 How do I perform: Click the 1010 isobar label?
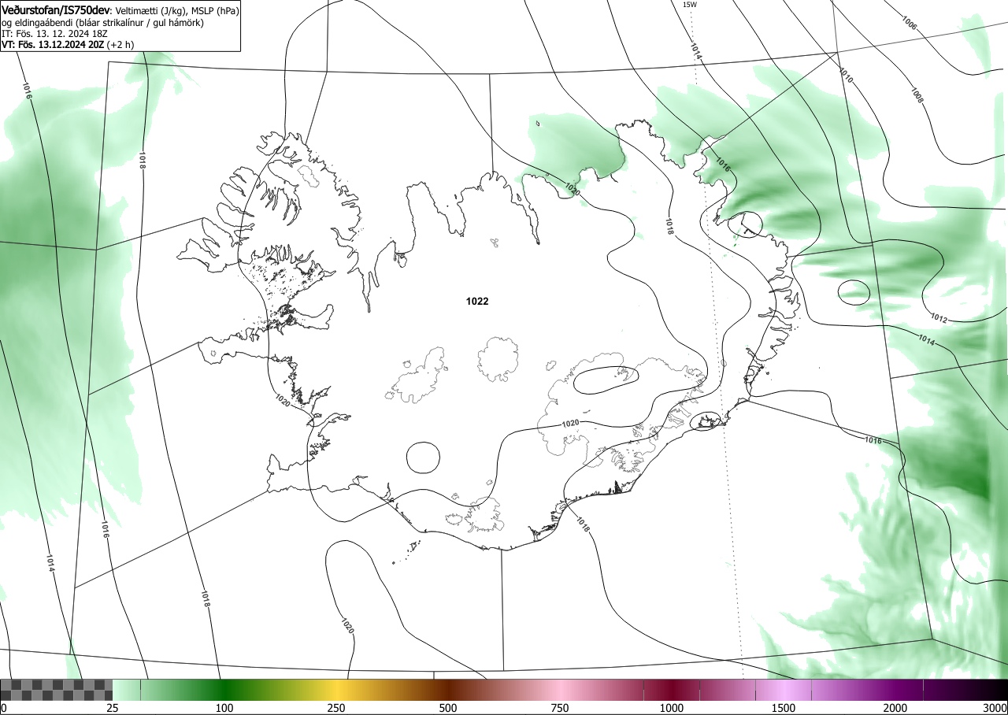tap(845, 76)
